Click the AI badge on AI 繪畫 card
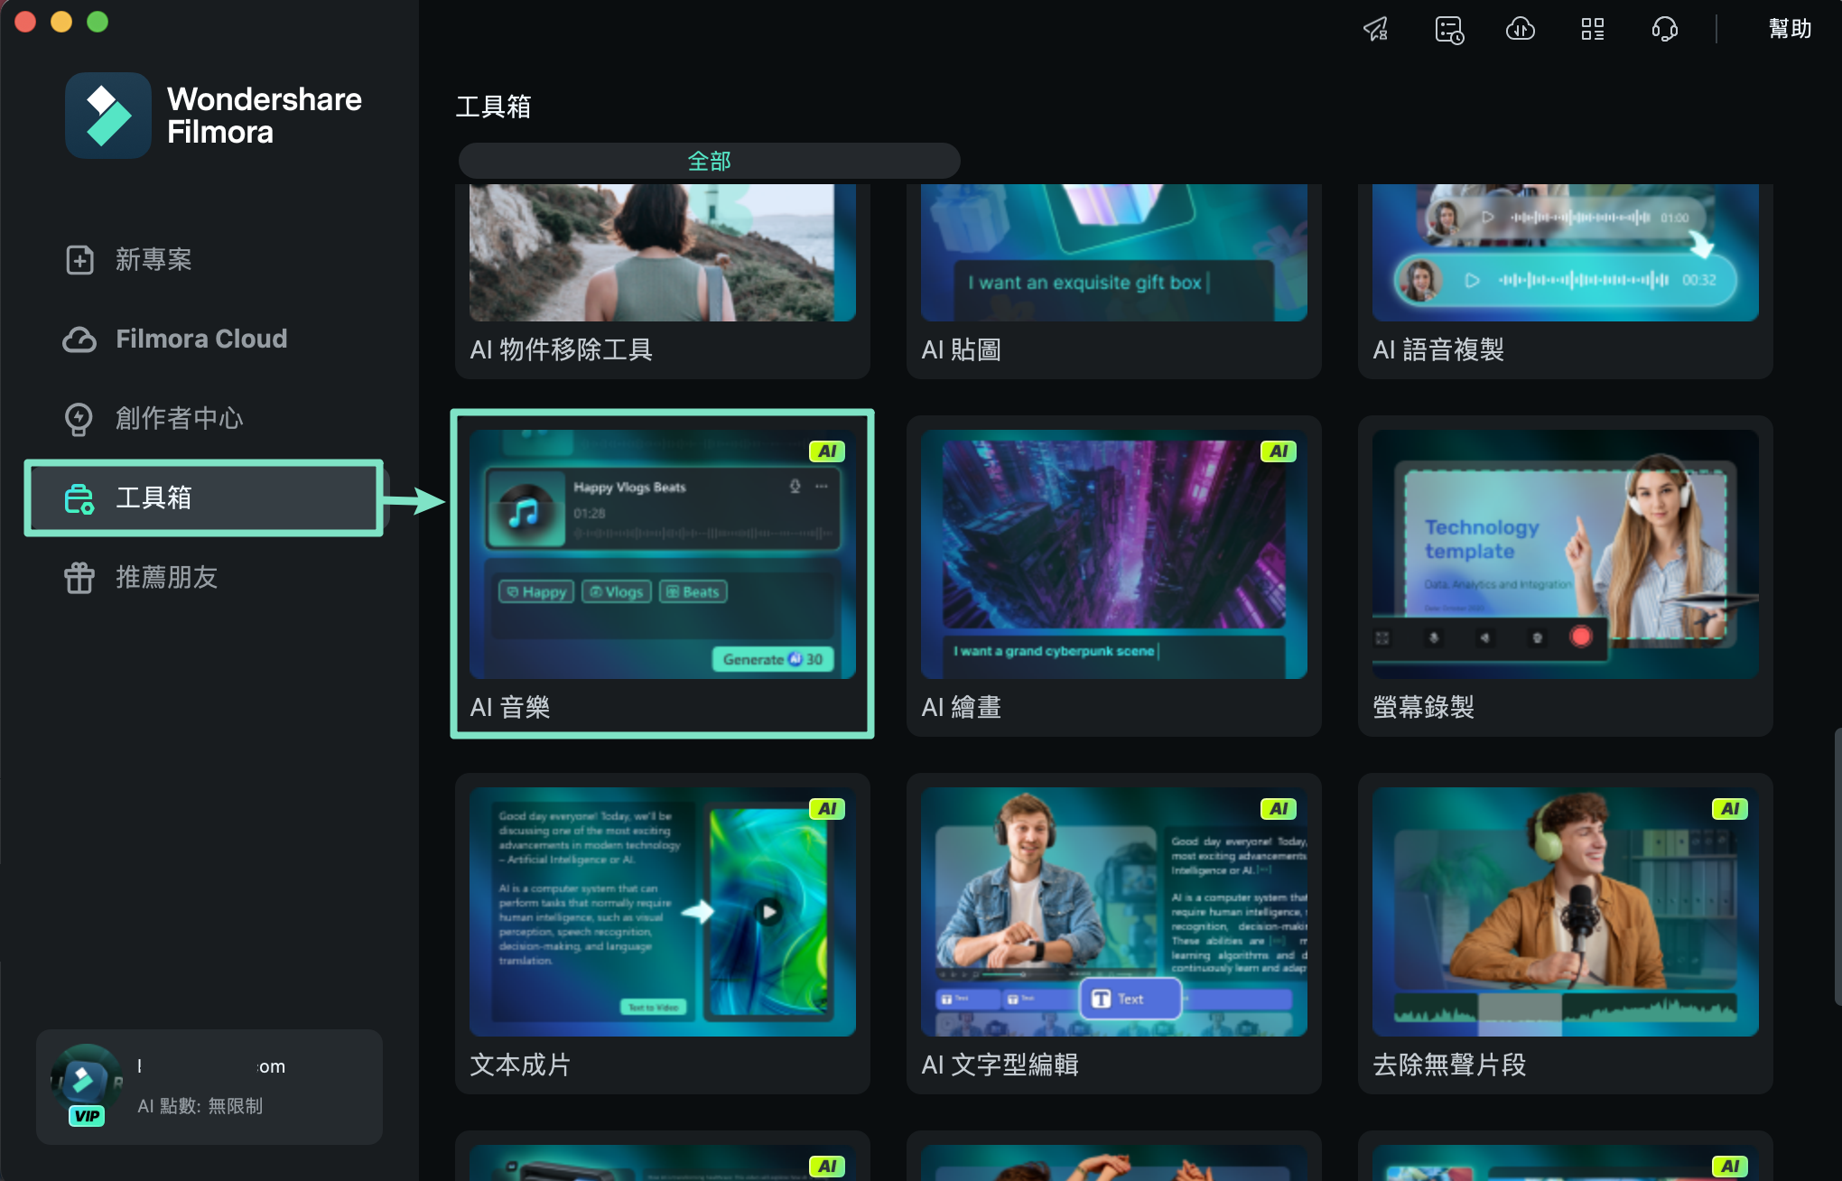 [x=1279, y=451]
